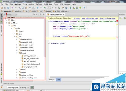Screen dimensions: 126x91
Task: Toggle the Structure side tool window
Action: click(x=2, y=31)
